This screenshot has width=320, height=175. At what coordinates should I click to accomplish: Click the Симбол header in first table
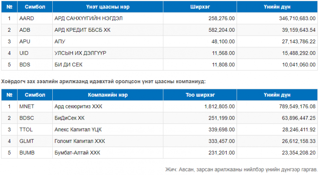pyautogui.click(x=35, y=7)
